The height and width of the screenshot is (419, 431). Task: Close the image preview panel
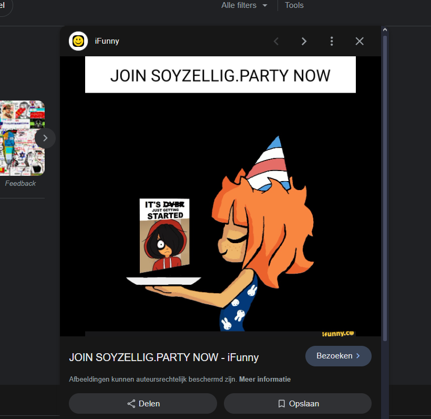tap(360, 41)
